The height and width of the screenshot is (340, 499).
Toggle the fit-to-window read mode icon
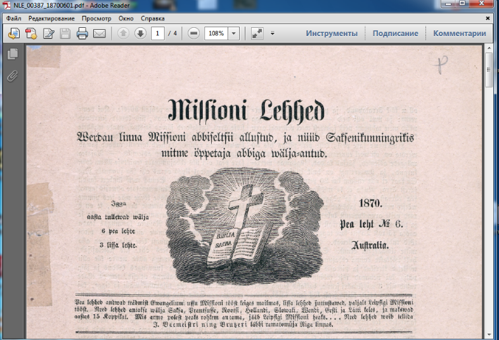[x=257, y=33]
